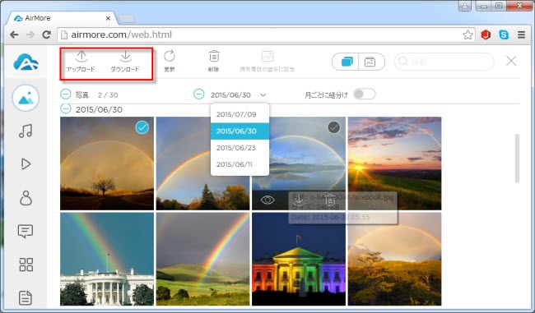The height and width of the screenshot is (313, 535).
Task: Open the Music section in sidebar
Action: [x=26, y=131]
